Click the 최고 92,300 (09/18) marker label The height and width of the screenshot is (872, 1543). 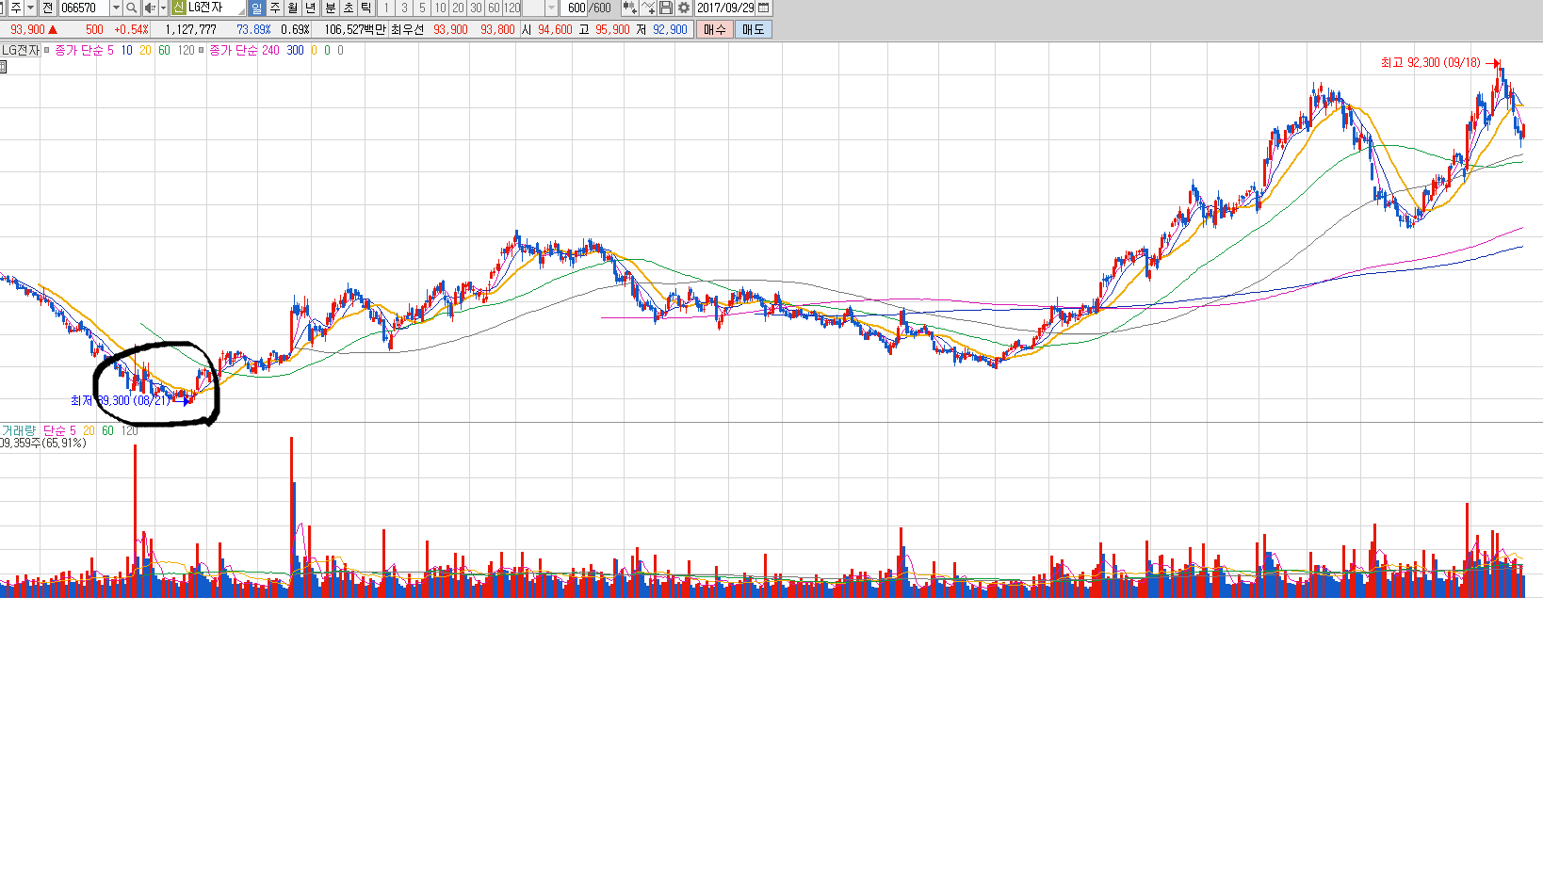click(x=1431, y=62)
